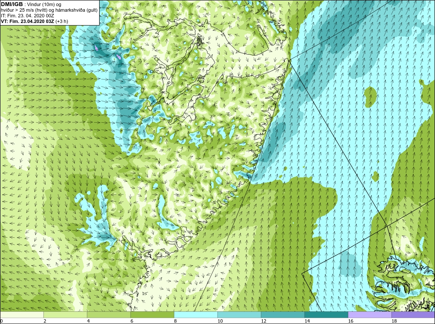The image size is (435, 324).
Task: Select the olive 6–8 m/s legend swatch
Action: click(x=152, y=315)
